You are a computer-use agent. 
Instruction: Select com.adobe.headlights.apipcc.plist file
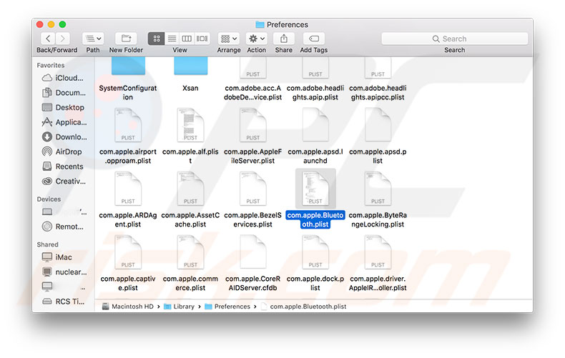pos(378,77)
